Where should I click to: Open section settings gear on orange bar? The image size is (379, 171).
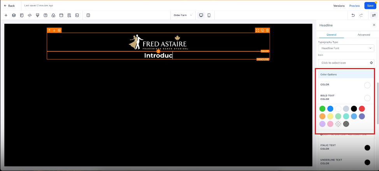59,30
